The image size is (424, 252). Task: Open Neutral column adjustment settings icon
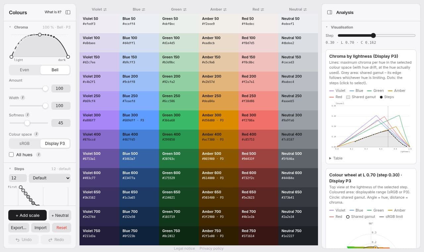coord(305,10)
